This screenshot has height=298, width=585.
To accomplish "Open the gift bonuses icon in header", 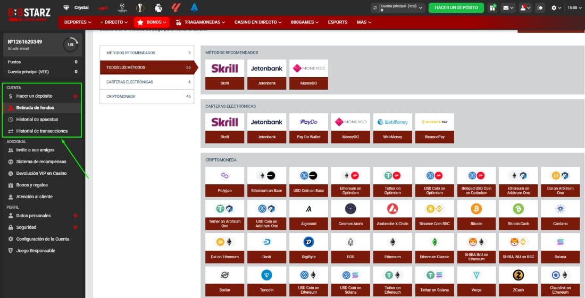I will coord(492,8).
